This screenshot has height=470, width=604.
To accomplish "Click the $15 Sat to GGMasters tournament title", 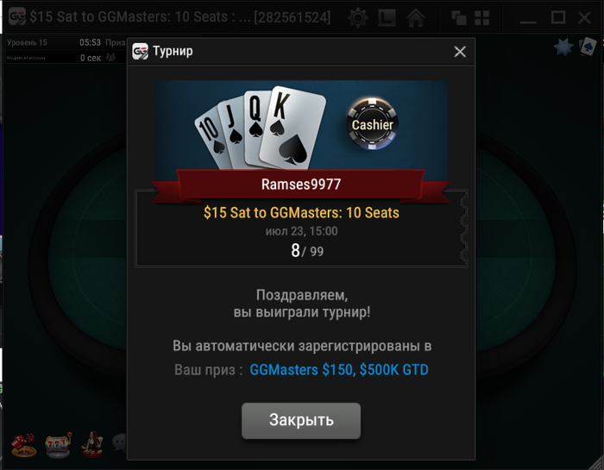I will click(x=301, y=212).
